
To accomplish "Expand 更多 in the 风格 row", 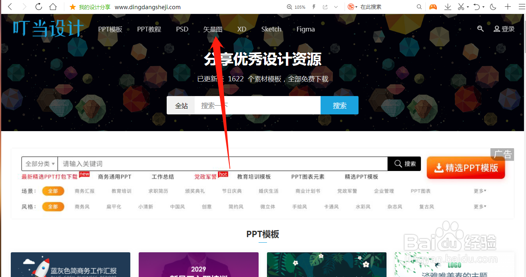I will coord(480,206).
